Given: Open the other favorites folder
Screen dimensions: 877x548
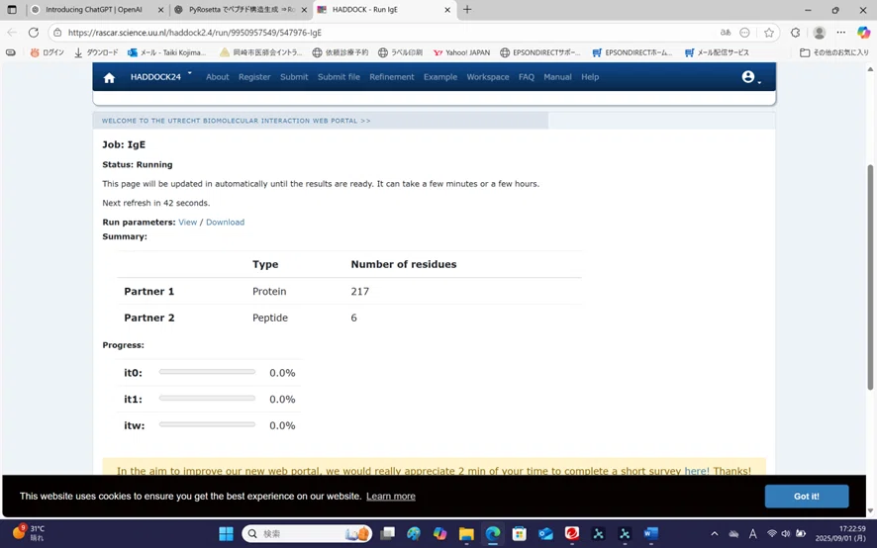Looking at the screenshot, I should [833, 52].
